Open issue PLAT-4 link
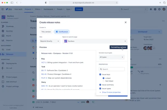 [44, 78]
